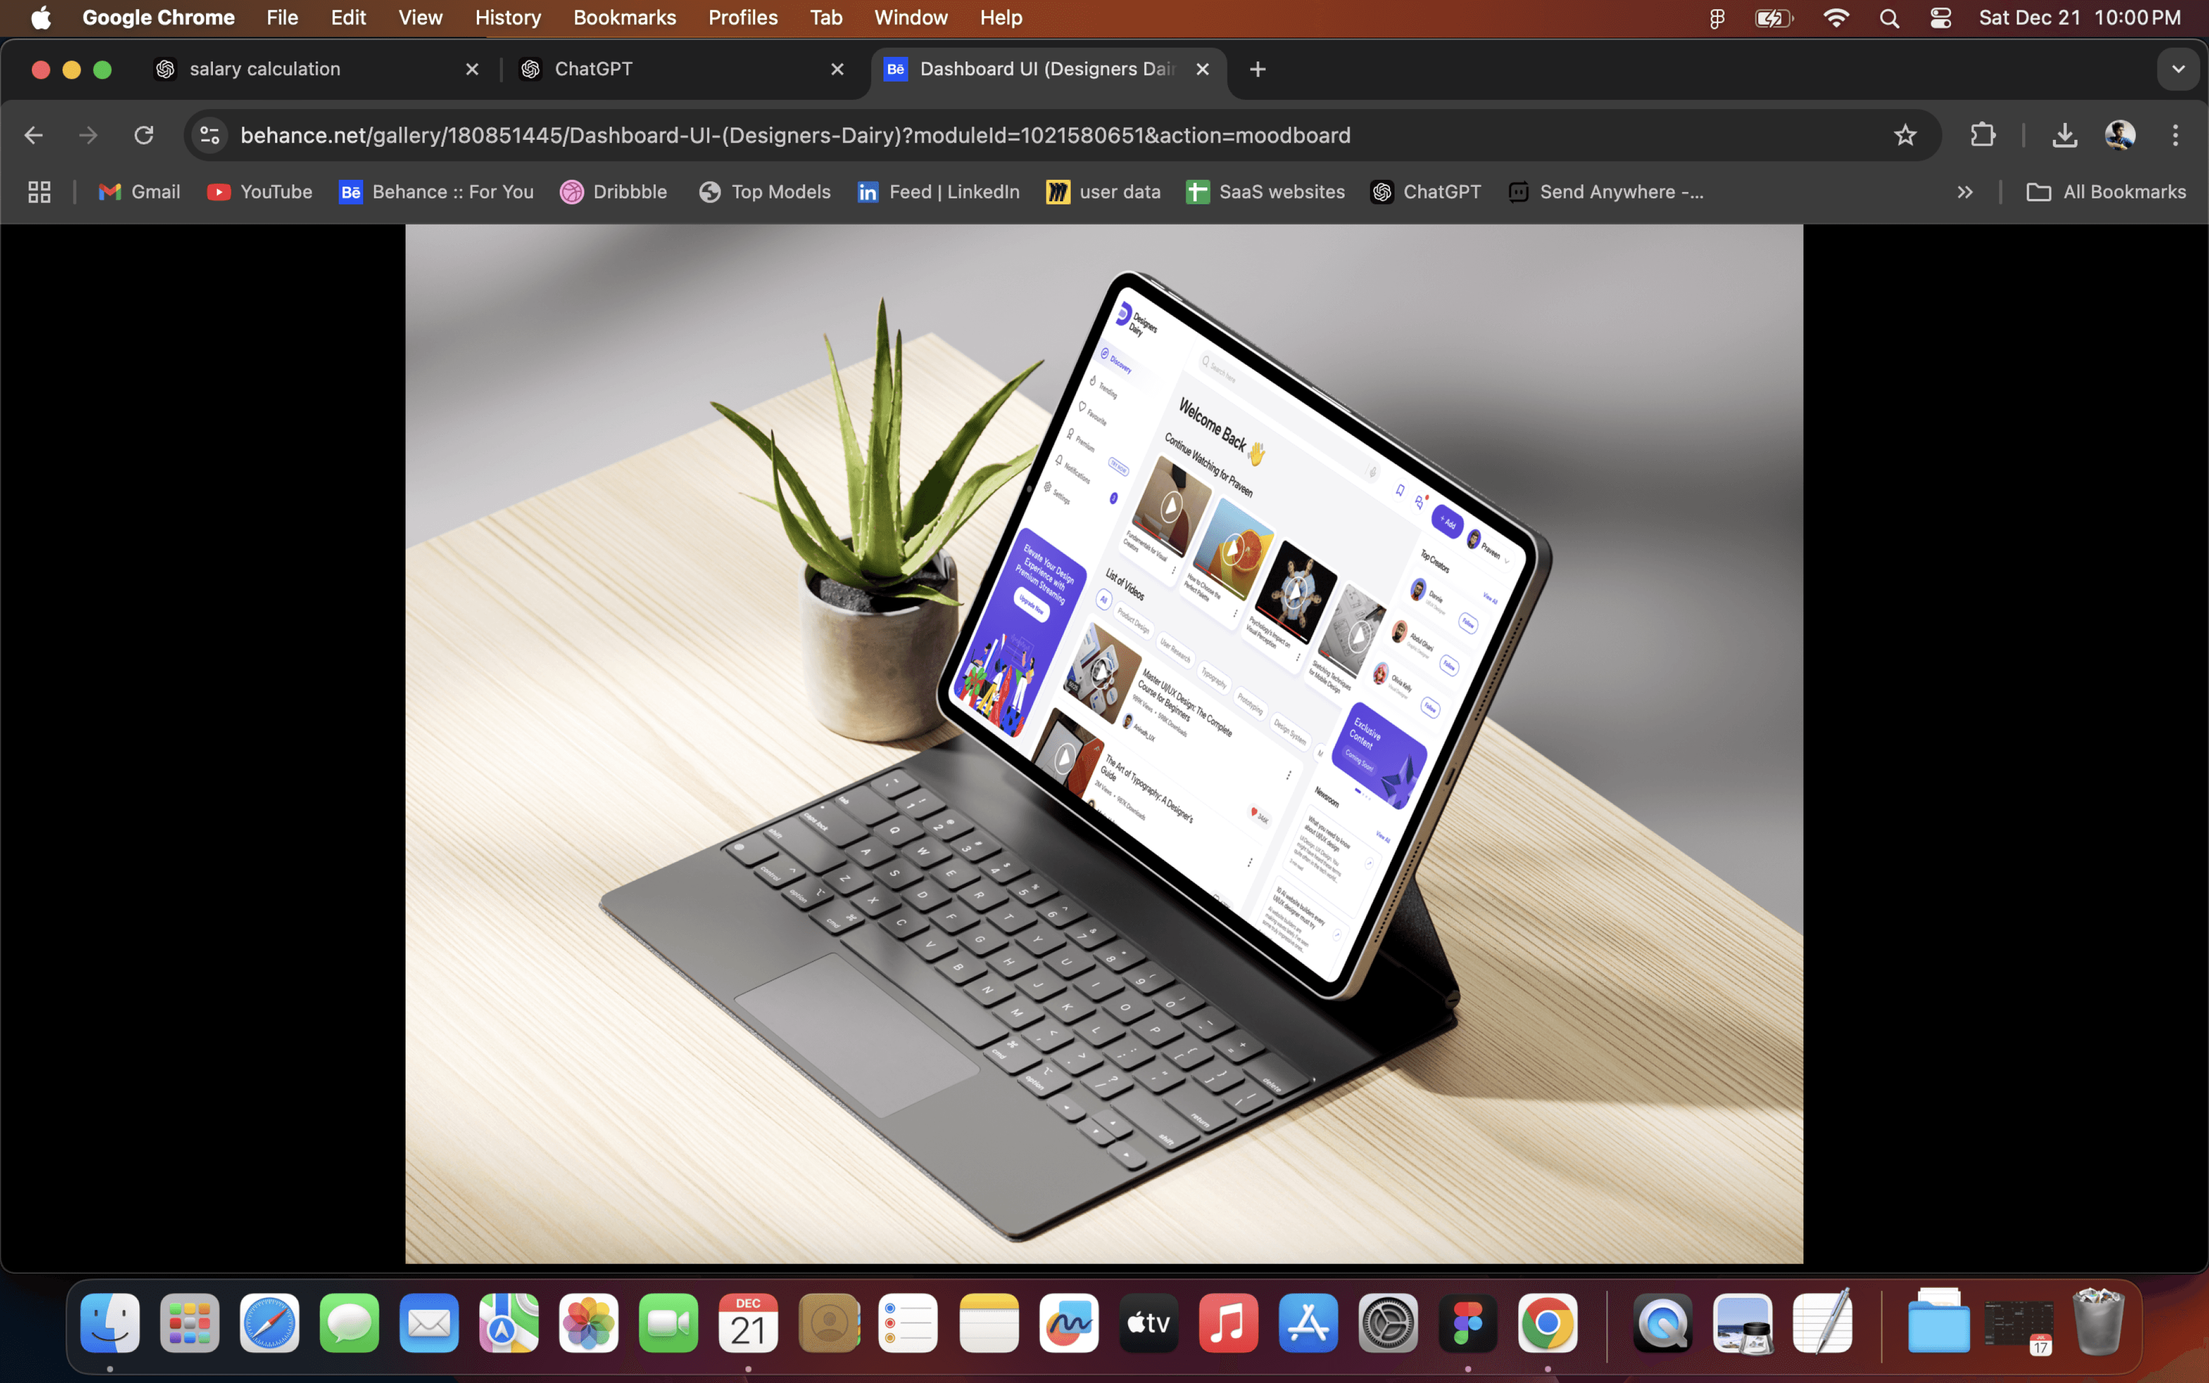This screenshot has height=1383, width=2209.
Task: Open the Chrome profile avatar
Action: click(x=2119, y=135)
